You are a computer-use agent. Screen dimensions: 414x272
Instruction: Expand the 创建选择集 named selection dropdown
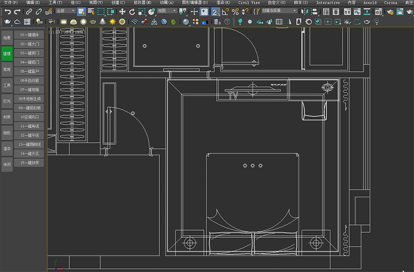point(279,11)
